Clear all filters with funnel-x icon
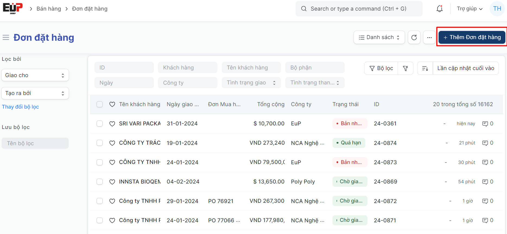The image size is (507, 234). click(405, 68)
